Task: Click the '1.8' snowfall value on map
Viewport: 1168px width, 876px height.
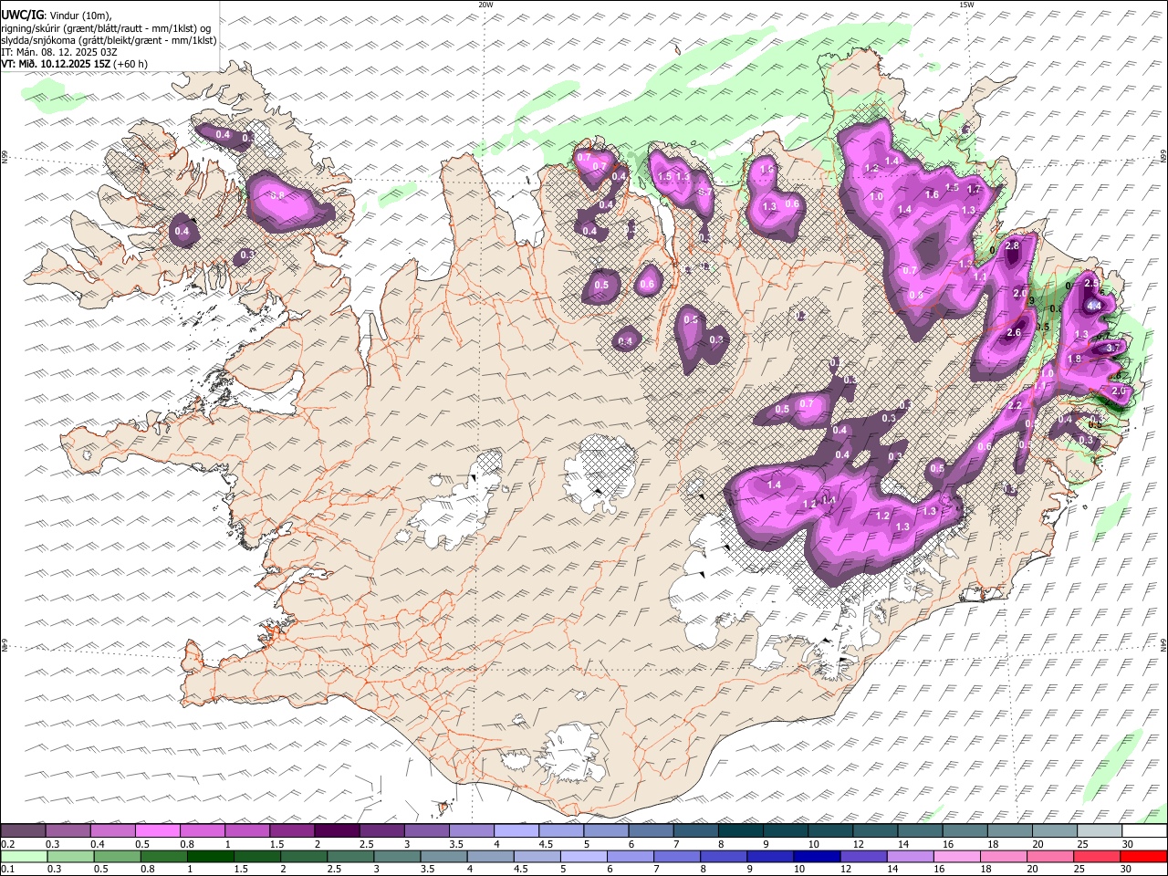Action: click(1074, 360)
